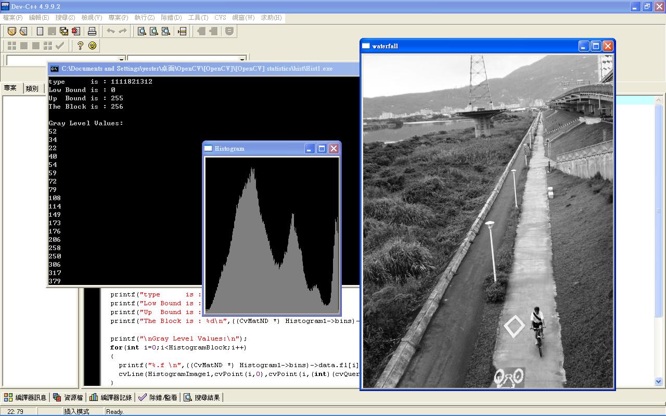Click the greyed Save file toolbar icon
The height and width of the screenshot is (416, 666).
[52, 31]
